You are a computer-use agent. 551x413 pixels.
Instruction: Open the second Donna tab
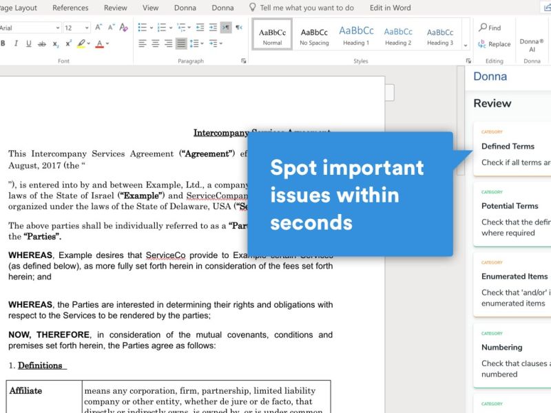pos(222,8)
